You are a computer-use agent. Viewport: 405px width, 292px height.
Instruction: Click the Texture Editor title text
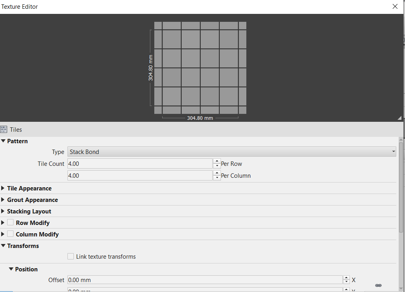coord(19,7)
